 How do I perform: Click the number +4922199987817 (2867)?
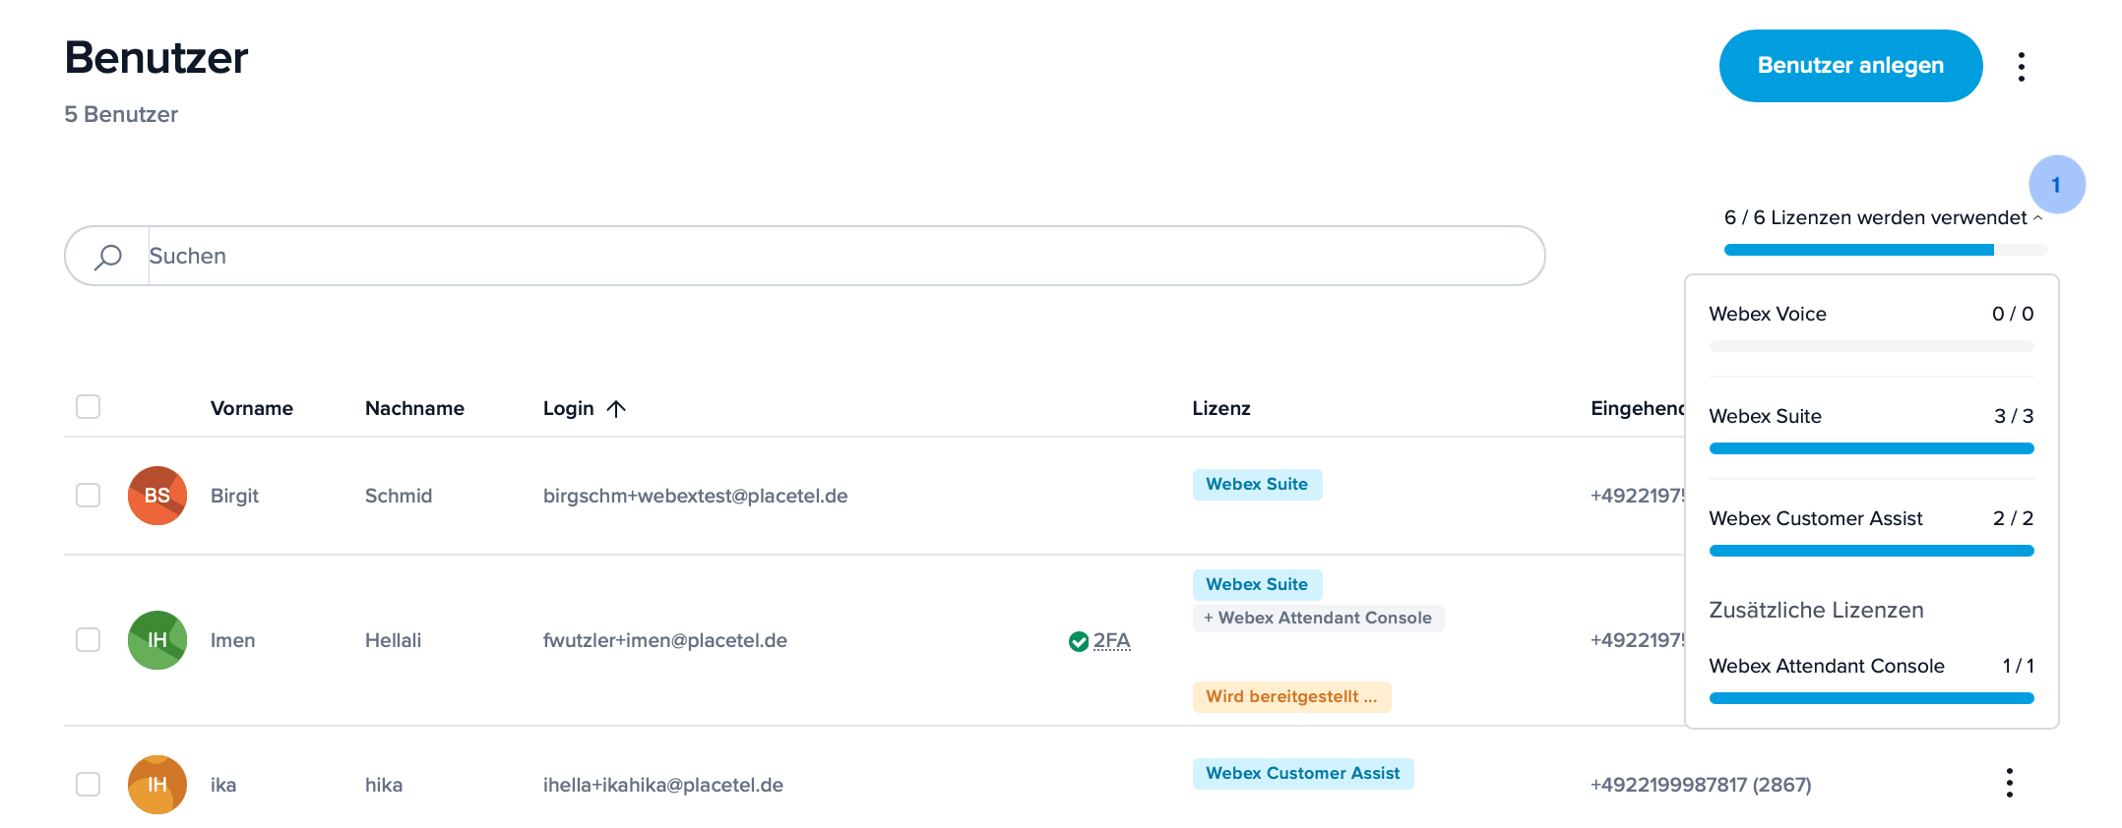pos(1701,785)
